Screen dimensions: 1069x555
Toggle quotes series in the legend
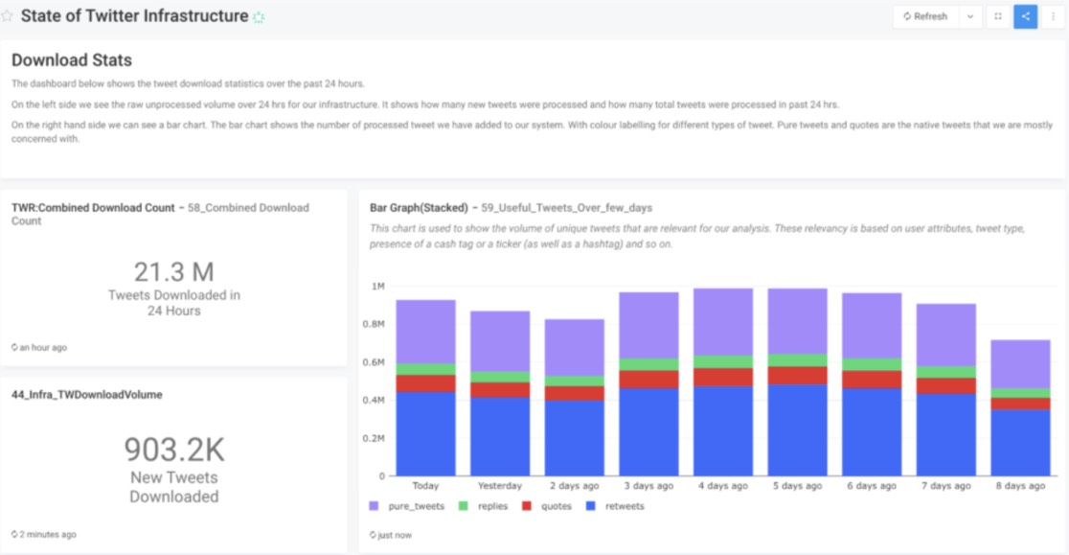547,506
